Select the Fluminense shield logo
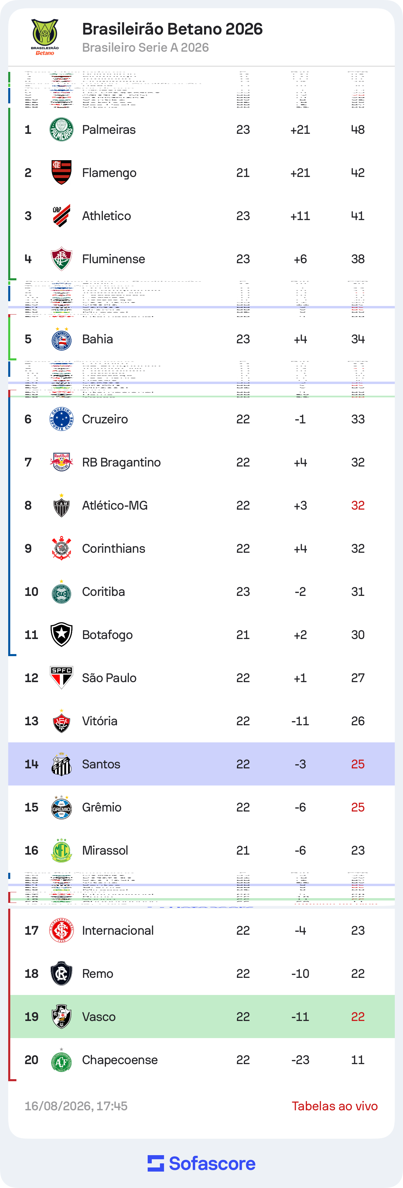The image size is (403, 1188). point(61,259)
